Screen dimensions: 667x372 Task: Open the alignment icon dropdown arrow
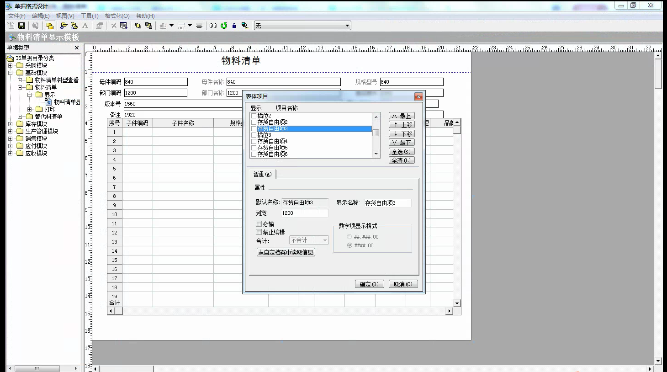pyautogui.click(x=172, y=26)
